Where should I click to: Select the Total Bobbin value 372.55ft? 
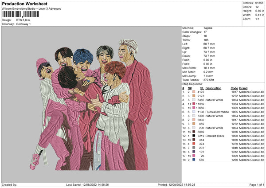[x=209, y=80]
